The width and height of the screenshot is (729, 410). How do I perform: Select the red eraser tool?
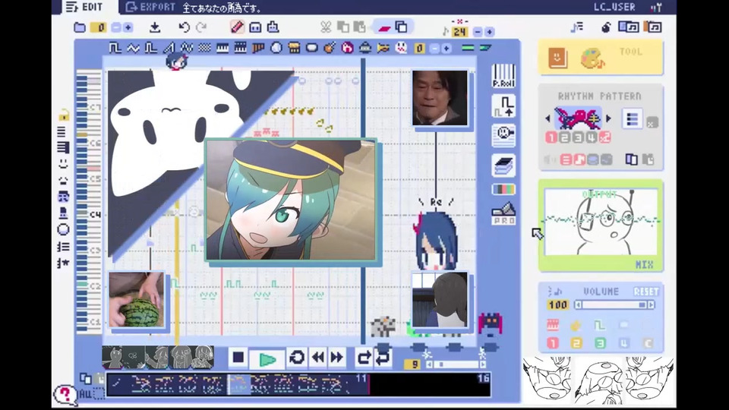coord(384,28)
